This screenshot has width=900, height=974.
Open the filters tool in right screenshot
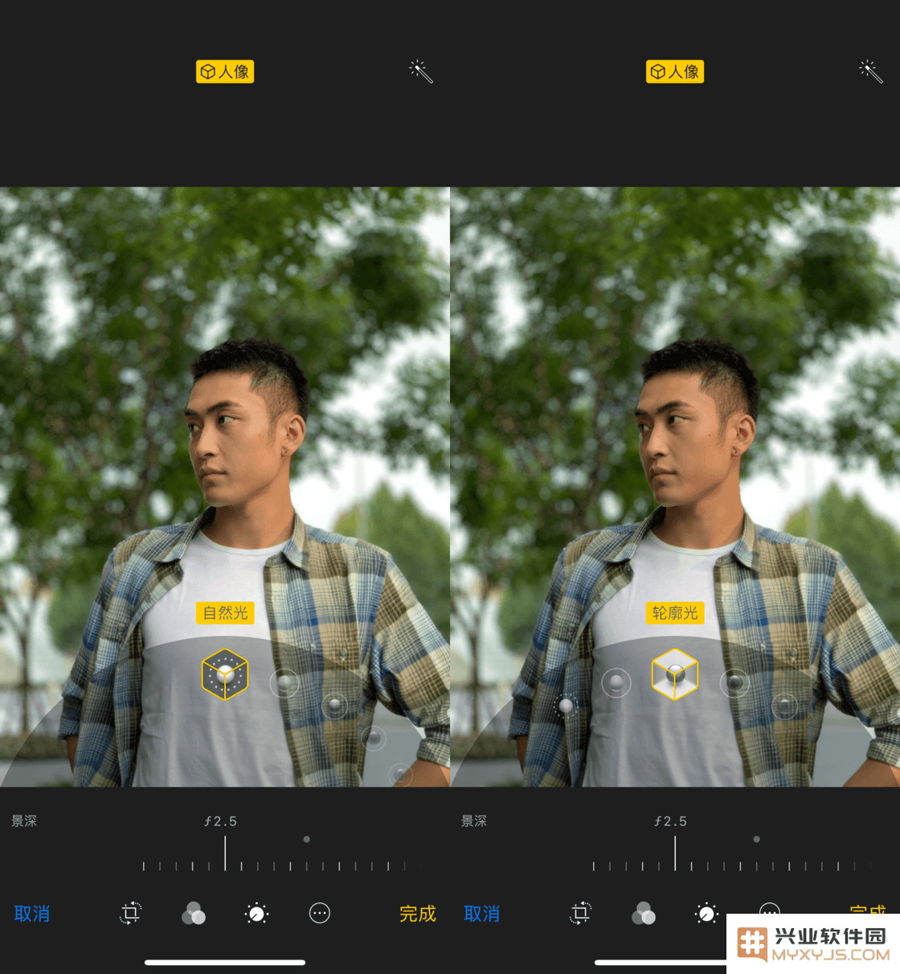tap(644, 913)
